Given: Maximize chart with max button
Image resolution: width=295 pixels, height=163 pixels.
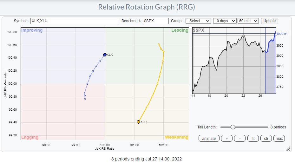Looking at the screenshot, I should pos(279,138).
